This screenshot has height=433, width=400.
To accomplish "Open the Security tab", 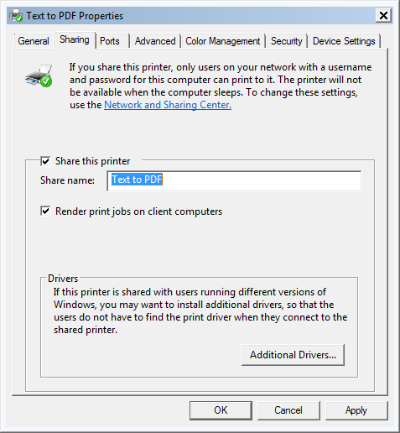I will (287, 41).
